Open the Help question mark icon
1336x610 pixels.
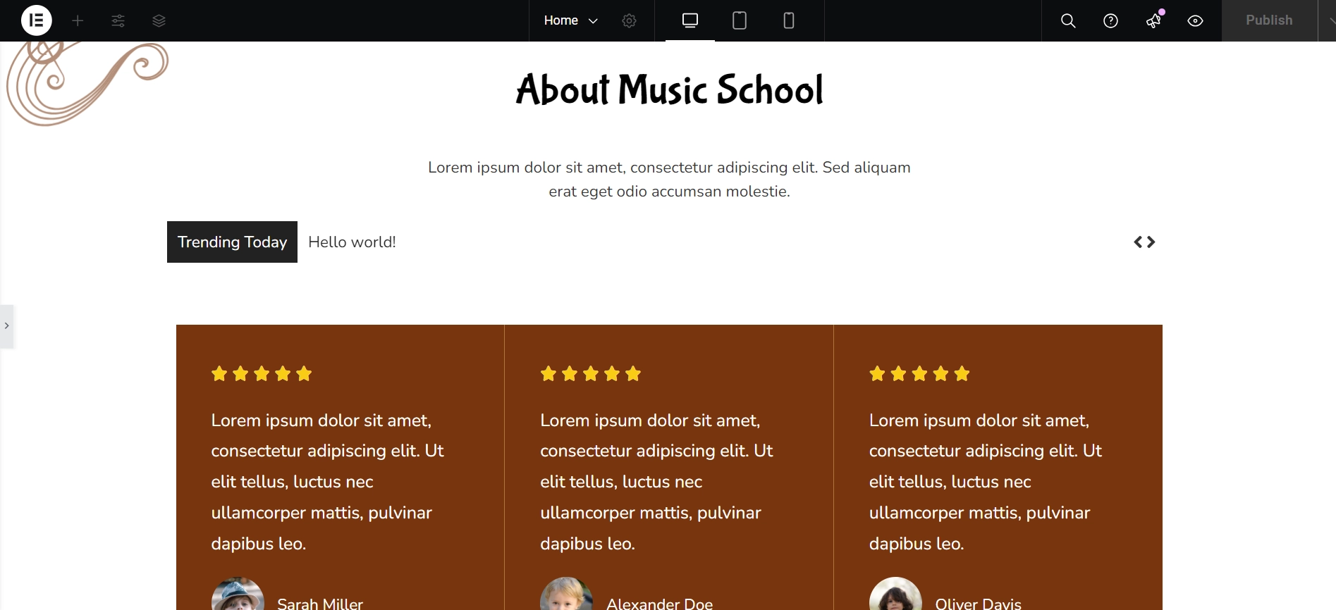click(x=1110, y=20)
